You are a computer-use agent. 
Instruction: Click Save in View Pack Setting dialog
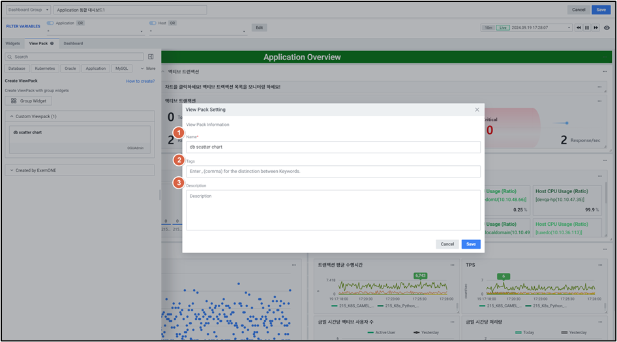[x=471, y=243]
